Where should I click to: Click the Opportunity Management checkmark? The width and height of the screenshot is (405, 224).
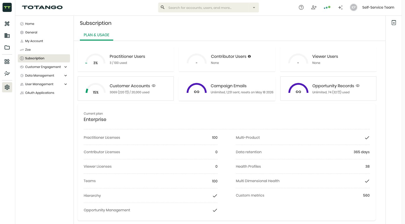click(215, 210)
